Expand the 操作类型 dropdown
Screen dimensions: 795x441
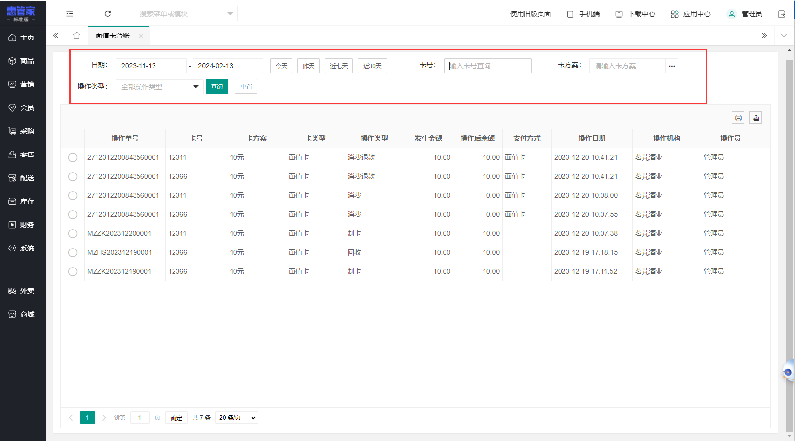click(x=159, y=87)
